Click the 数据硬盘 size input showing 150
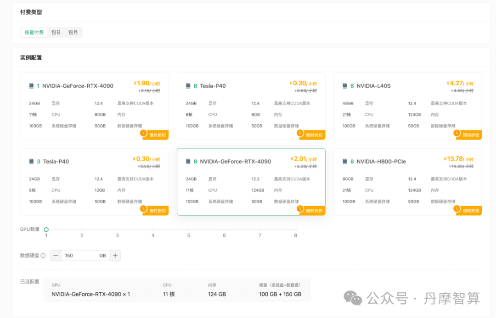The image size is (496, 318). (85, 256)
